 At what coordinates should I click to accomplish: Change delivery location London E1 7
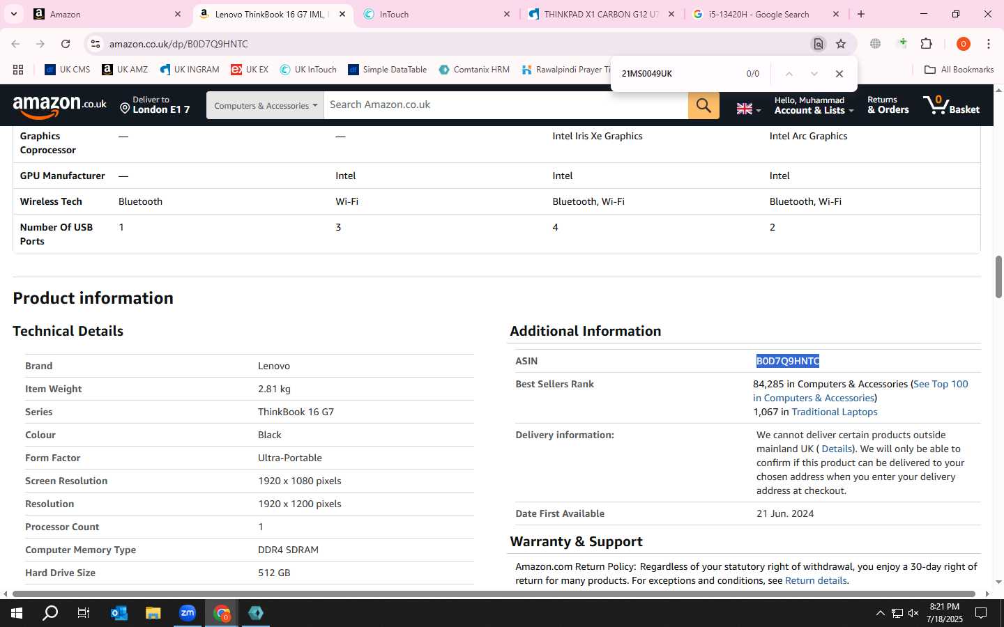[x=155, y=105]
